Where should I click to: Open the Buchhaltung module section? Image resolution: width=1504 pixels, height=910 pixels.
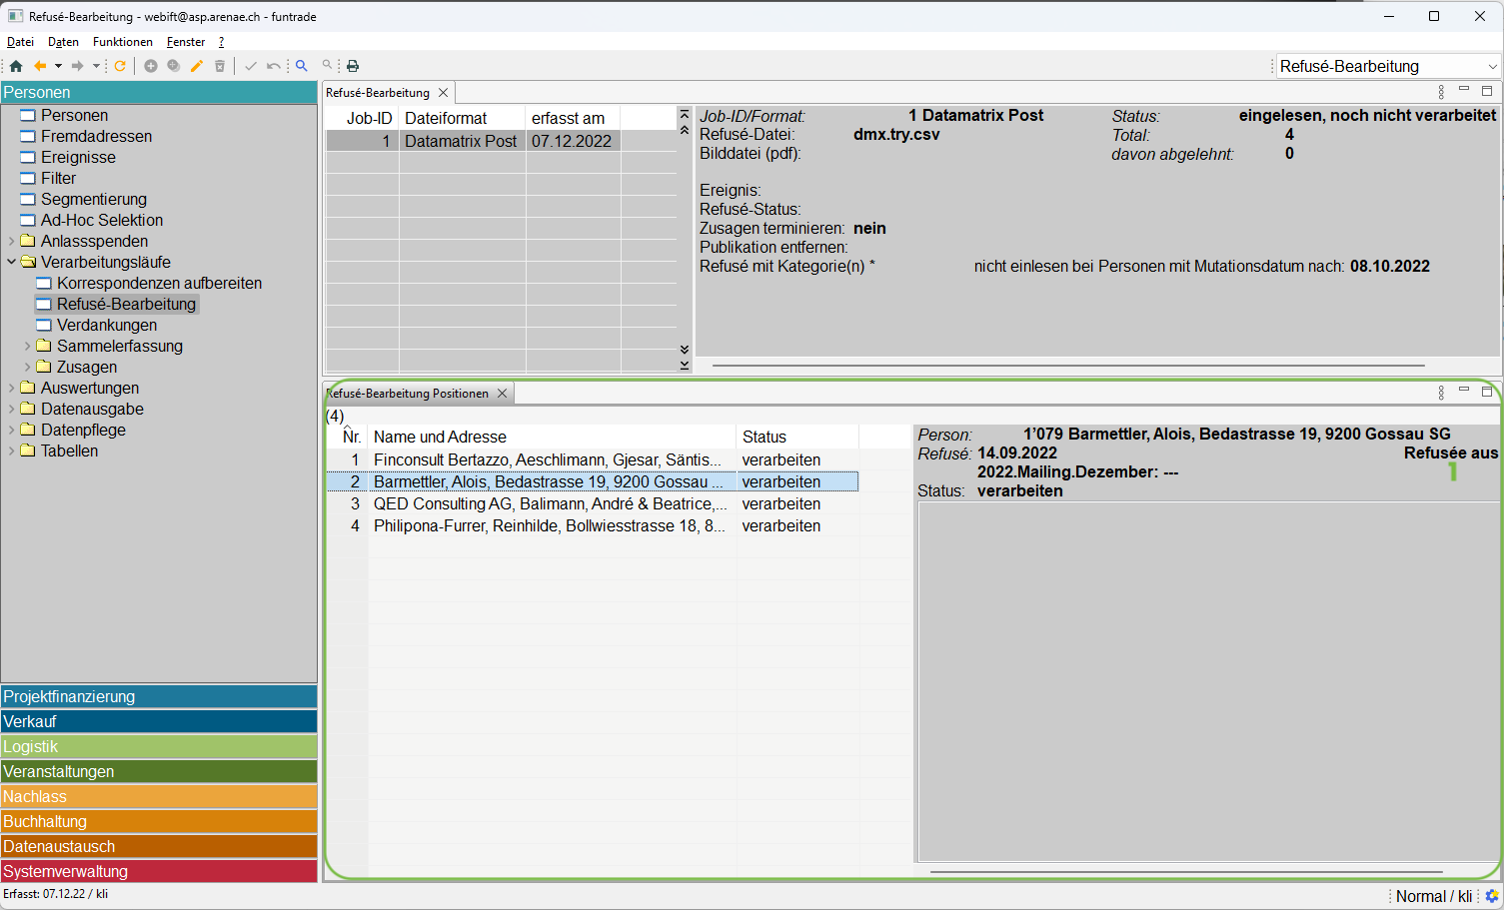click(x=159, y=821)
